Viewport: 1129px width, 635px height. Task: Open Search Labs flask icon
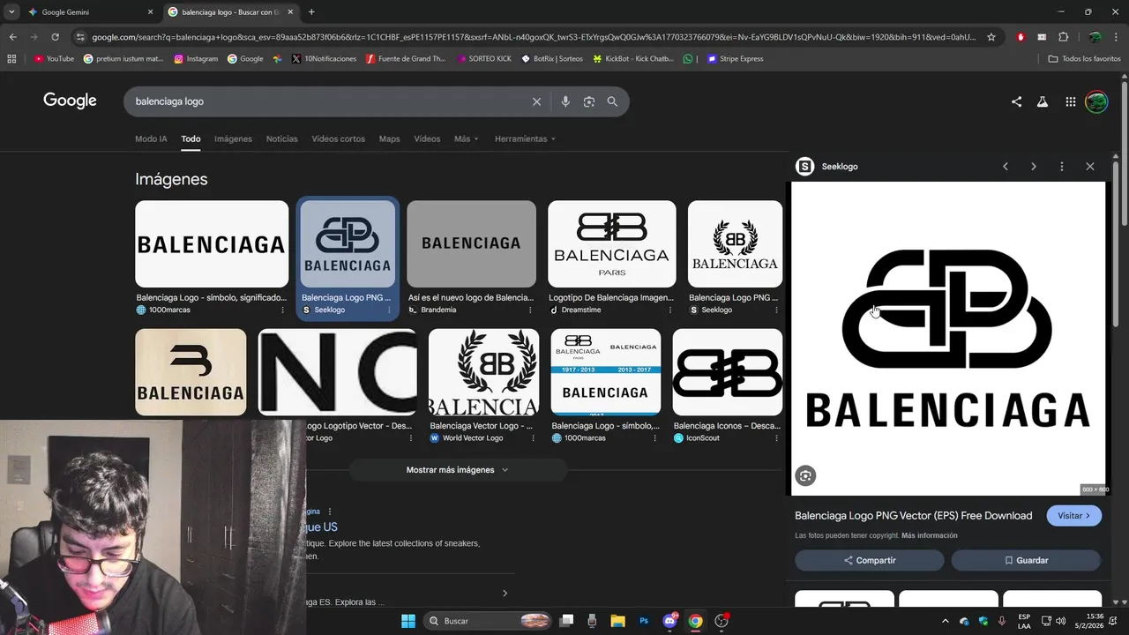click(x=1043, y=101)
